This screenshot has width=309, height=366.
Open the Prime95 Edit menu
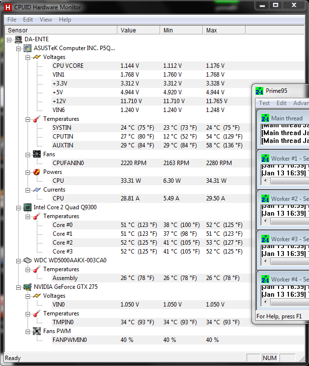point(281,103)
